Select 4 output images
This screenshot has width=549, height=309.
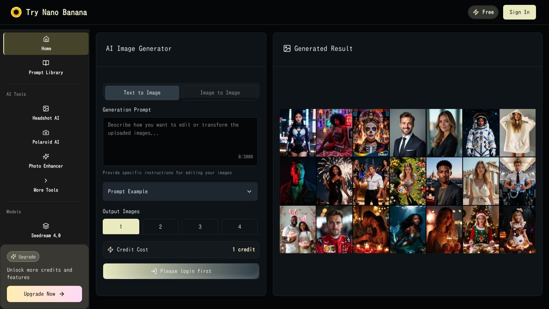click(240, 226)
